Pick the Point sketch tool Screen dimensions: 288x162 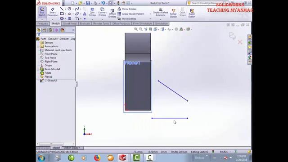tap(85, 18)
